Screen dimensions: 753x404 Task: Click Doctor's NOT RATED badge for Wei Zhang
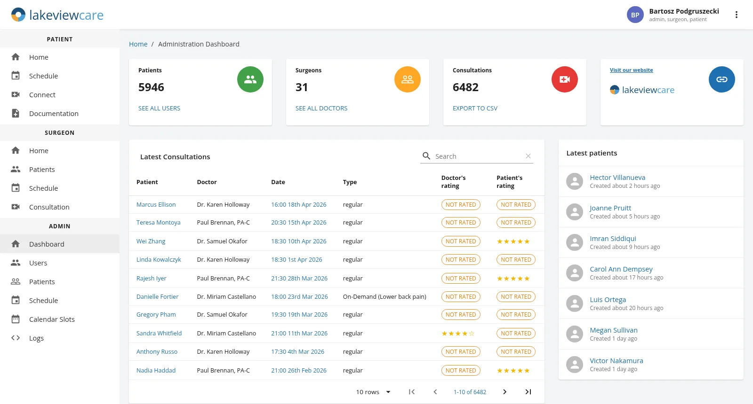pyautogui.click(x=461, y=241)
